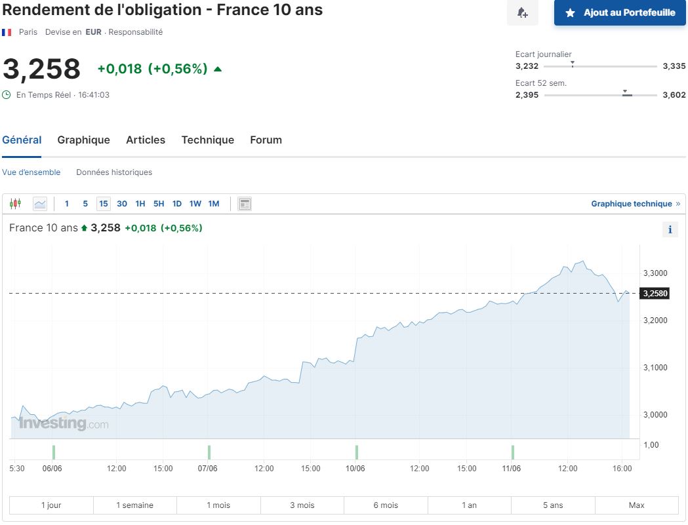Screen dimensions: 688x525
Task: Switch to candlestick chart type
Action: coord(16,204)
